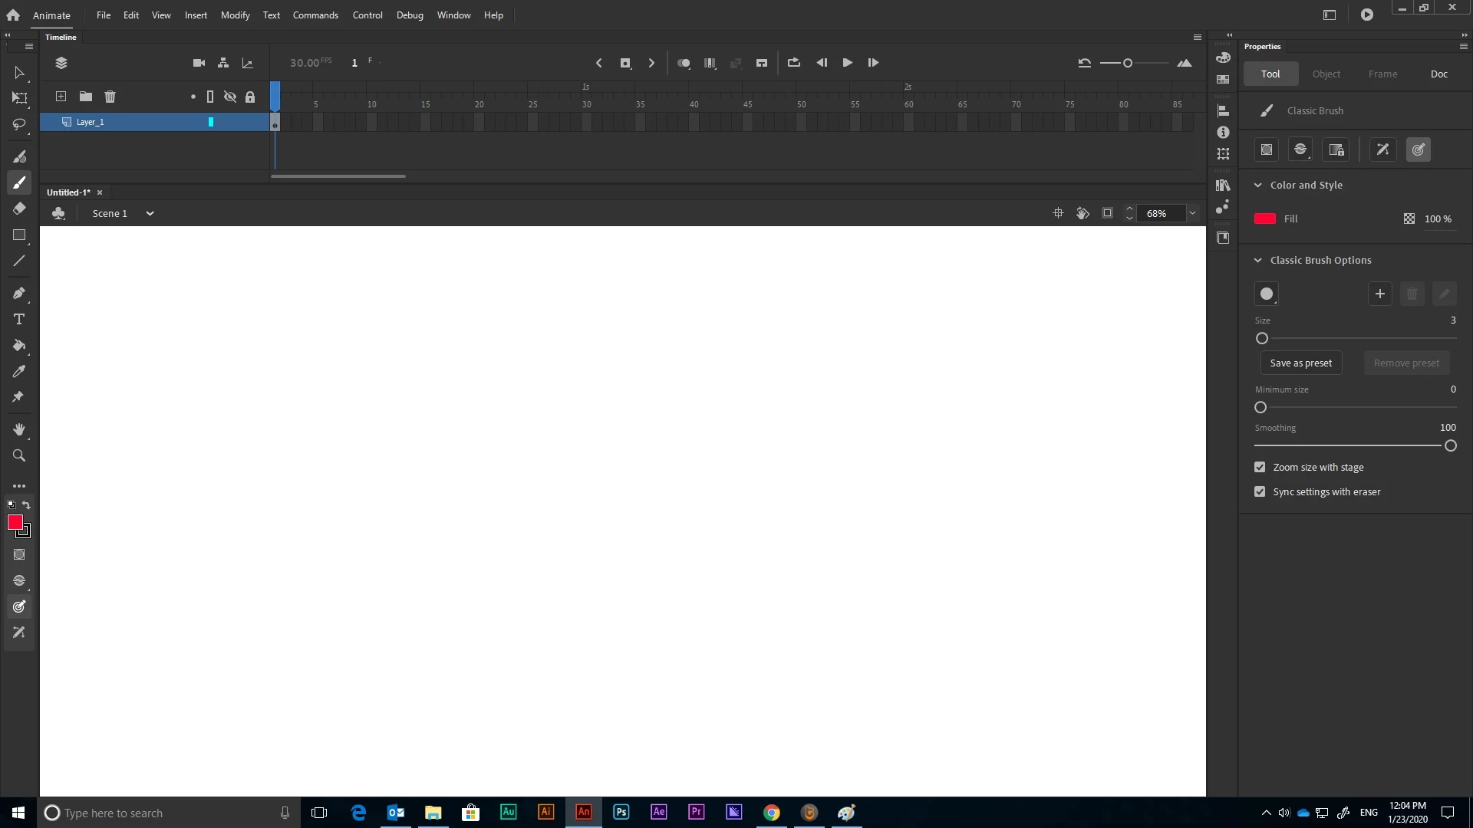Viewport: 1473px width, 828px height.
Task: Select the Text tool
Action: pos(19,319)
